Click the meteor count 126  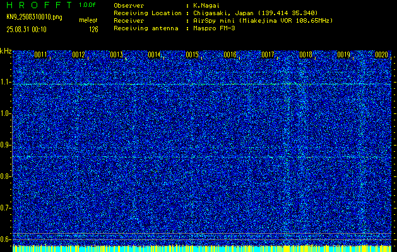(93, 30)
